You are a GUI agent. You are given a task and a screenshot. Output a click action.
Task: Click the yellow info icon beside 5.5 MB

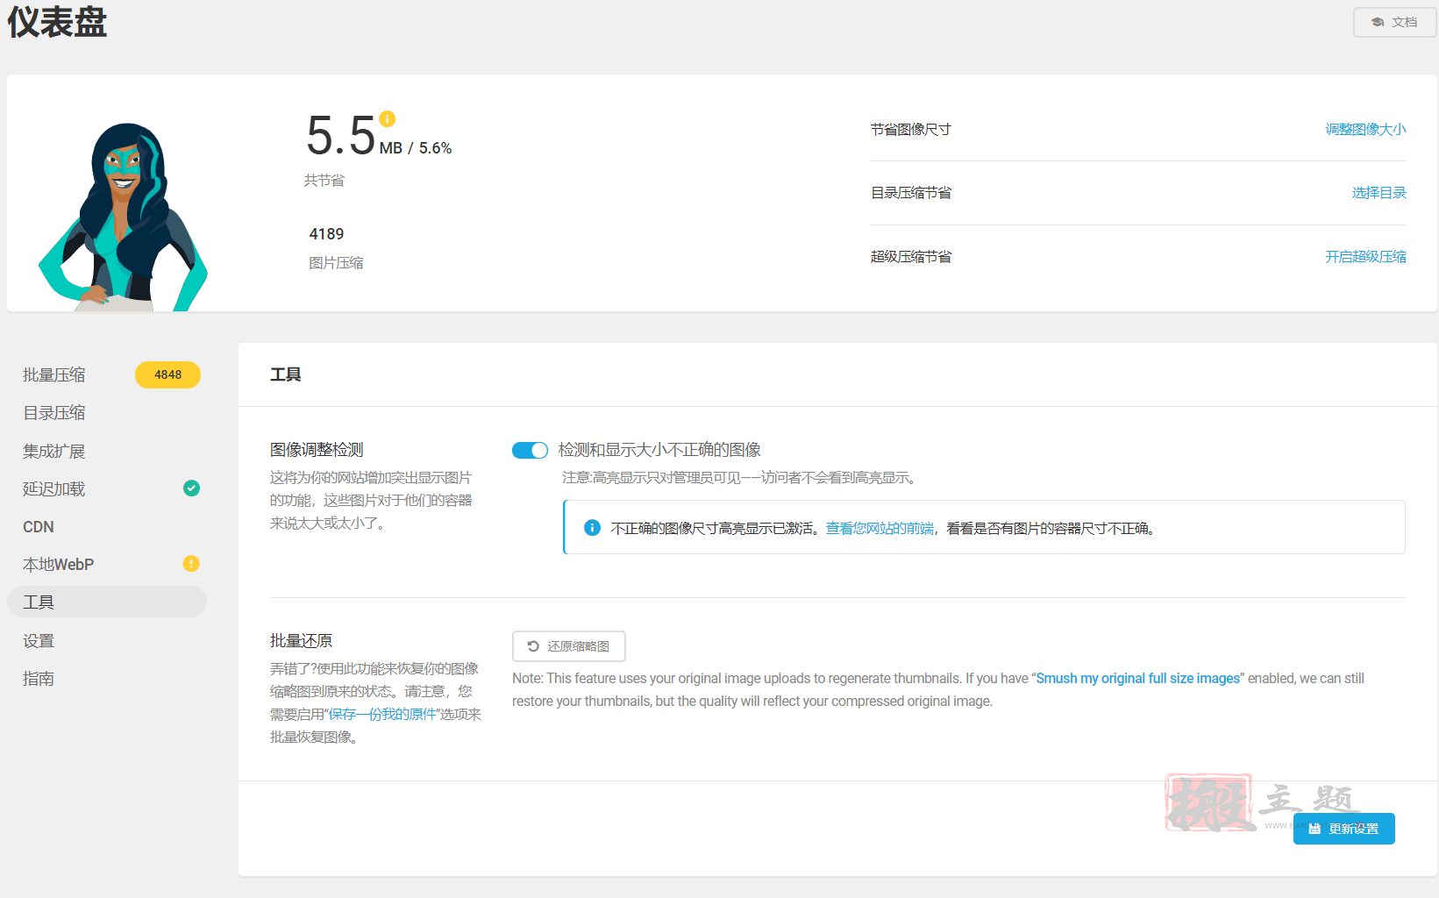coord(388,118)
